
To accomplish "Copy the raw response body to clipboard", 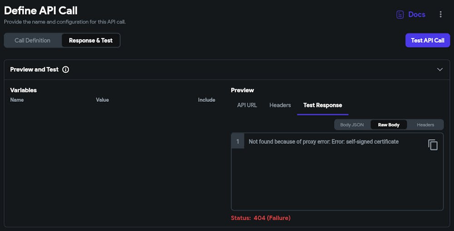I will tap(433, 145).
